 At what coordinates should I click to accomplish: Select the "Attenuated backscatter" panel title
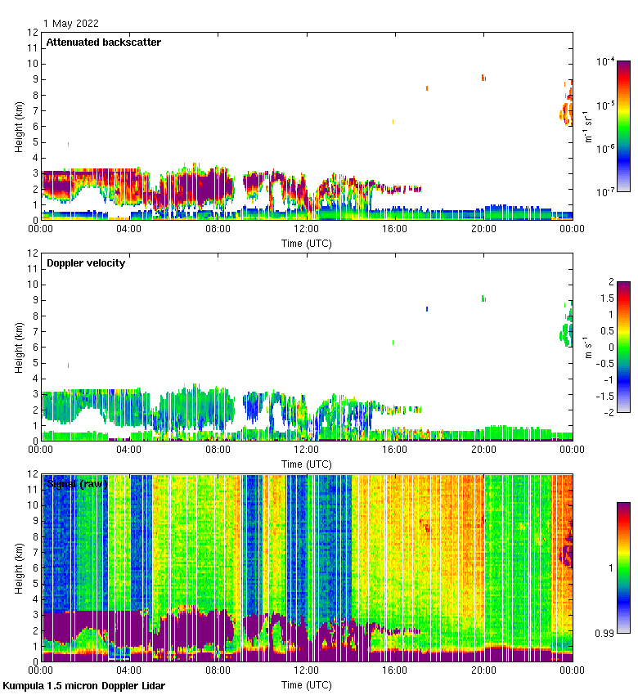104,43
